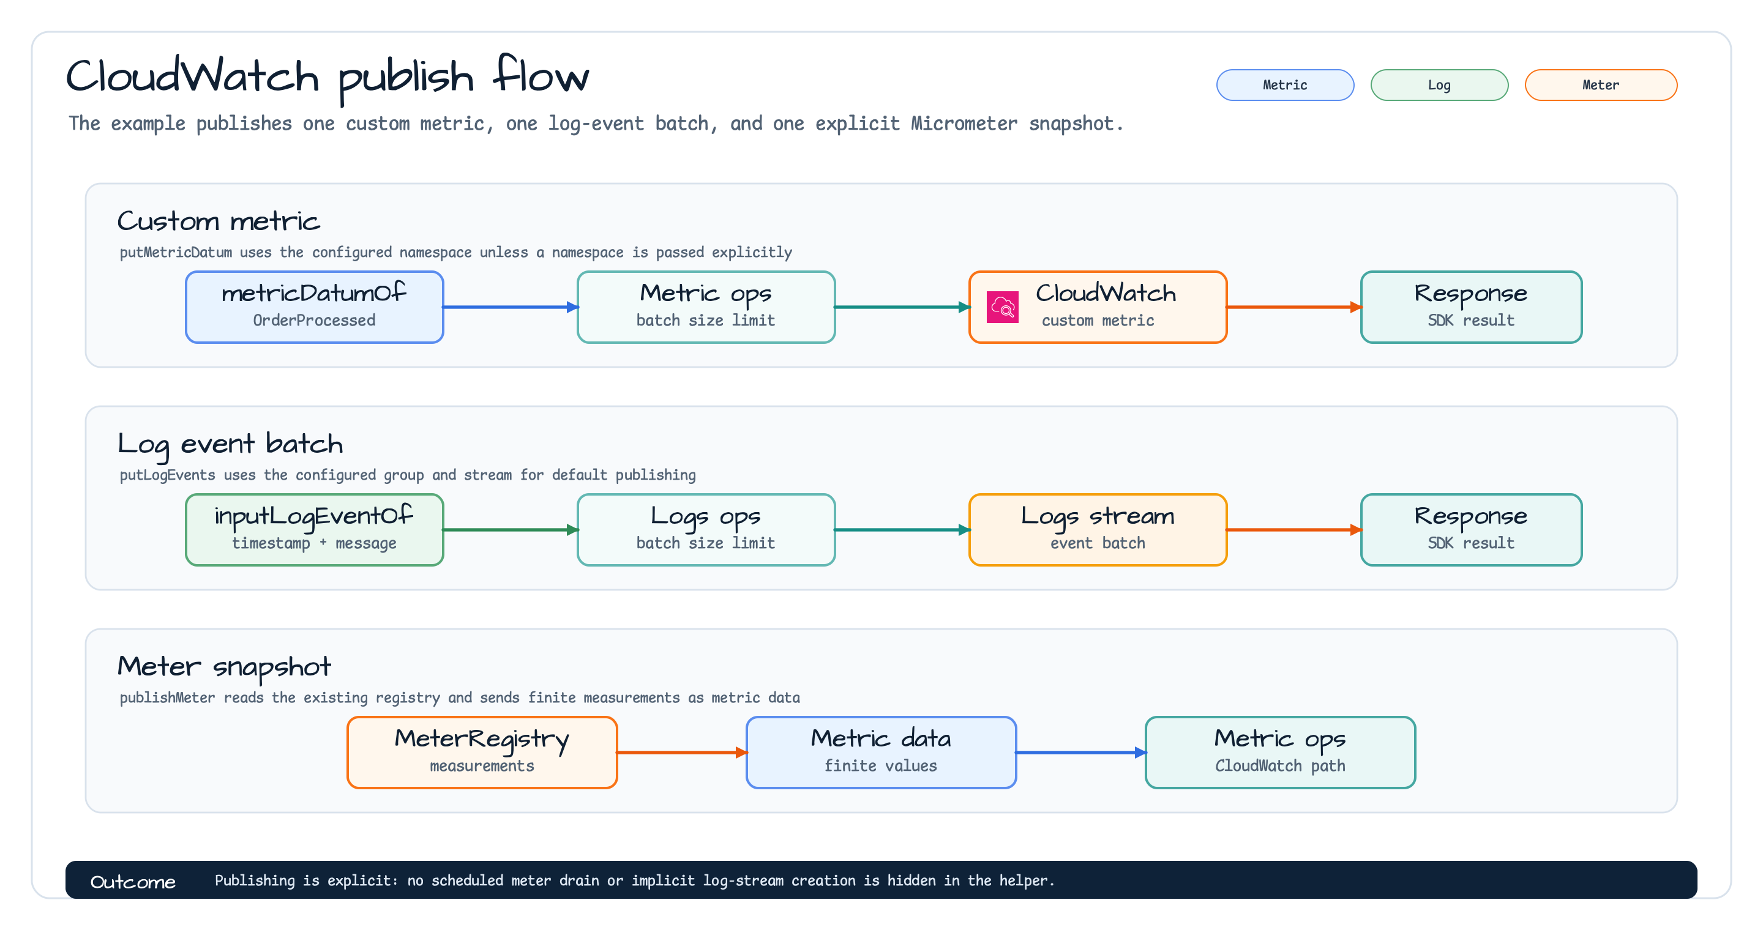This screenshot has height=930, width=1763.
Task: Click the MeterRegistry measurements node
Action: click(482, 752)
